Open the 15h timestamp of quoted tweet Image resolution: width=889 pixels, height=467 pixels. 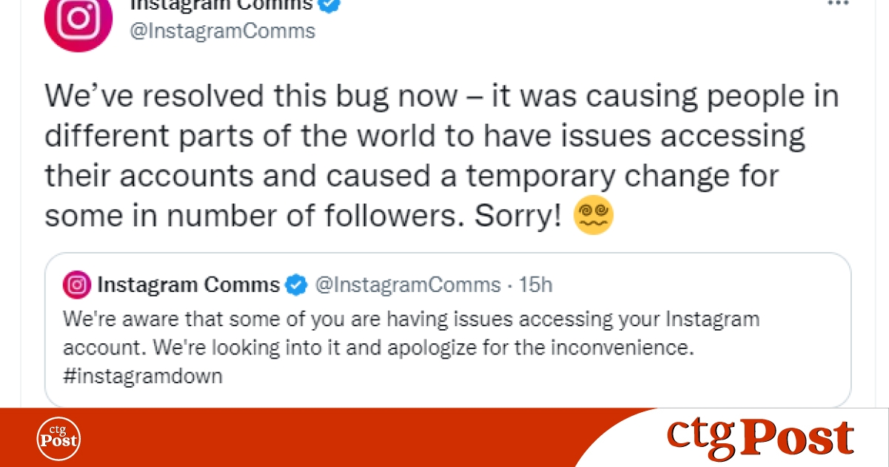(536, 285)
